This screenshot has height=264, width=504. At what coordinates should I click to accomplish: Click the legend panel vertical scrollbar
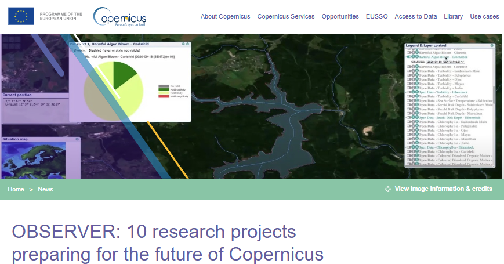[x=494, y=94]
